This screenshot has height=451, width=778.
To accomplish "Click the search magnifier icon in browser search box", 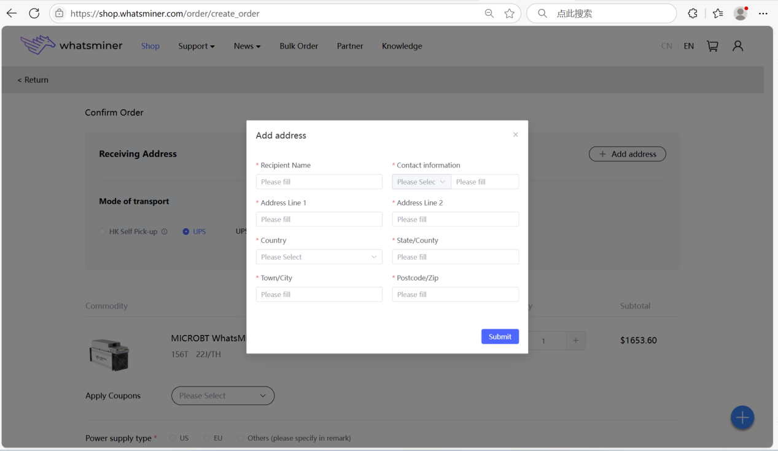I will tap(542, 13).
